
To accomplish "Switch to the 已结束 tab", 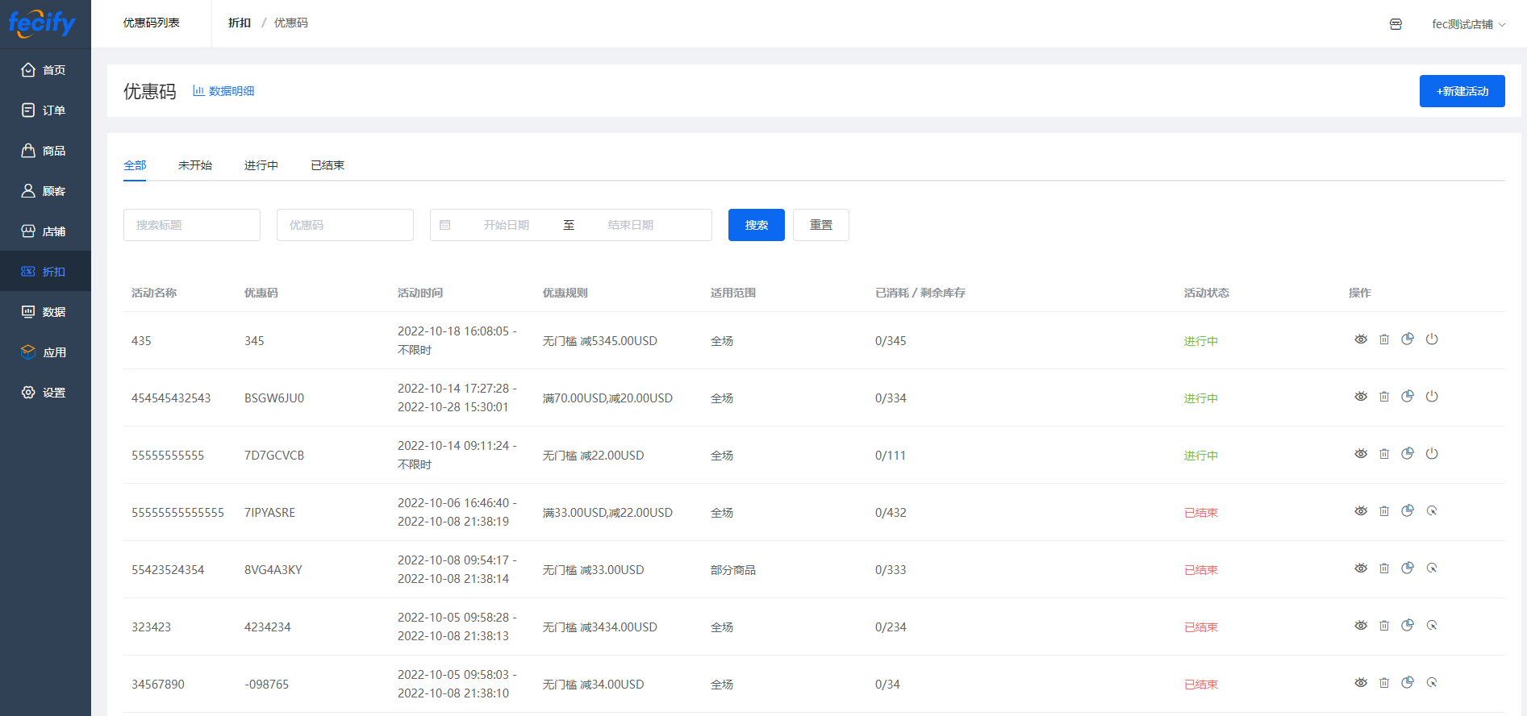I will (328, 165).
